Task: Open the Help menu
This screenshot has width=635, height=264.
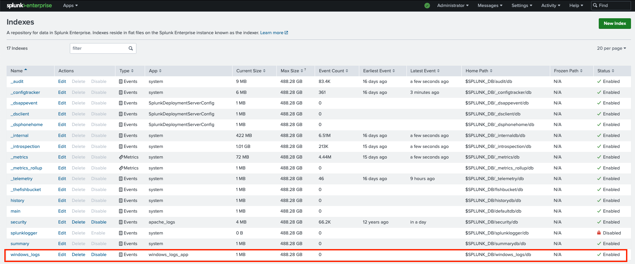Action: [x=576, y=5]
